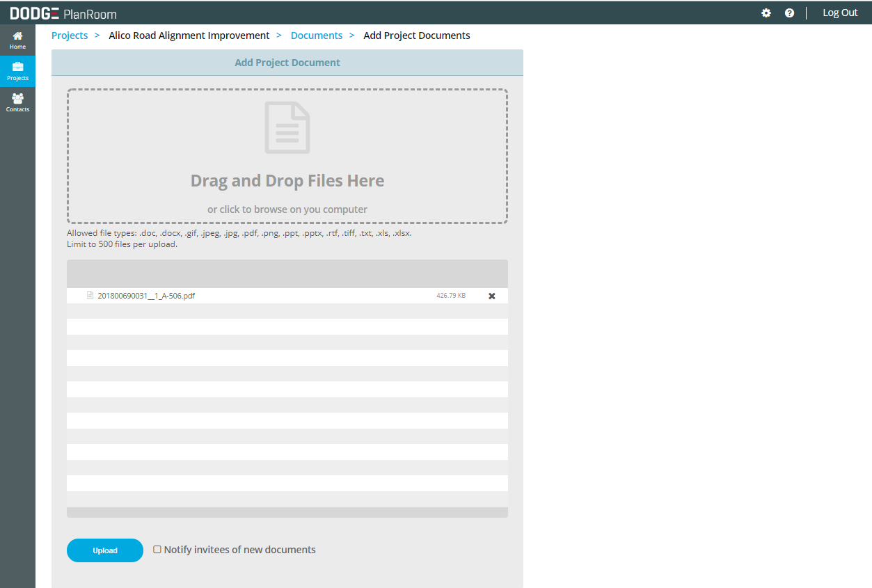Image resolution: width=872 pixels, height=588 pixels.
Task: Select Add Project Documents breadcrumb item
Action: [416, 35]
